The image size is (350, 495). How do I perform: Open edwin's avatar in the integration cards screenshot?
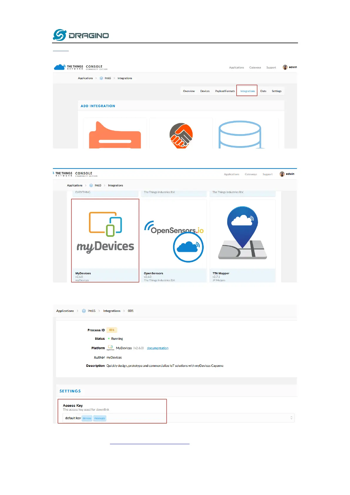point(282,174)
